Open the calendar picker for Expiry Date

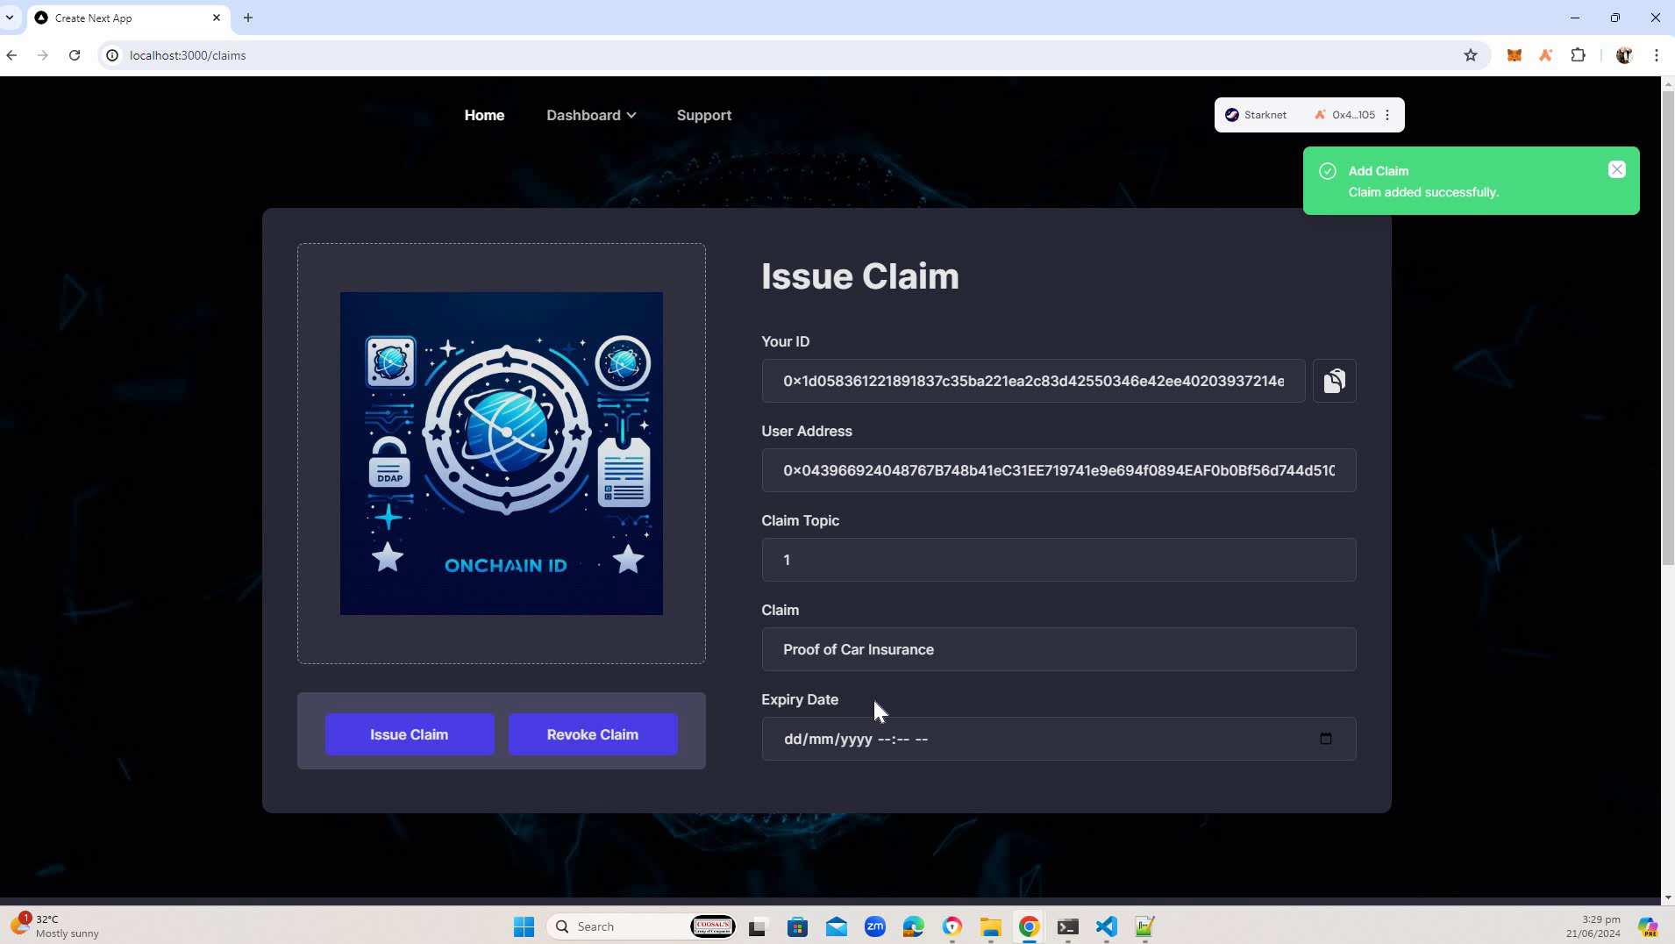pos(1325,739)
